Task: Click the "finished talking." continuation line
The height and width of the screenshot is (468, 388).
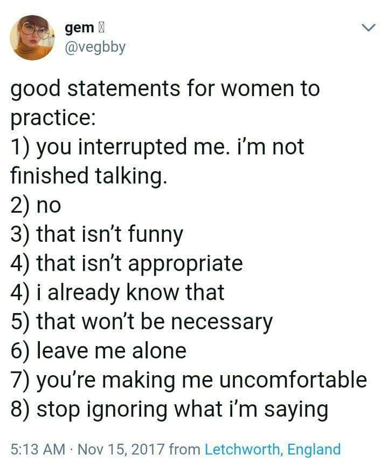Action: 87,176
